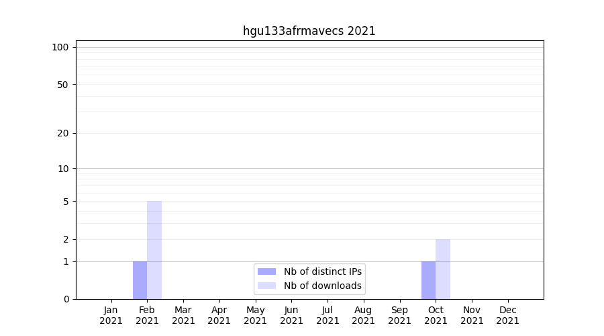Click the light blue legend swatch for downloads
Viewport: 604px width, 336px height.
[266, 286]
